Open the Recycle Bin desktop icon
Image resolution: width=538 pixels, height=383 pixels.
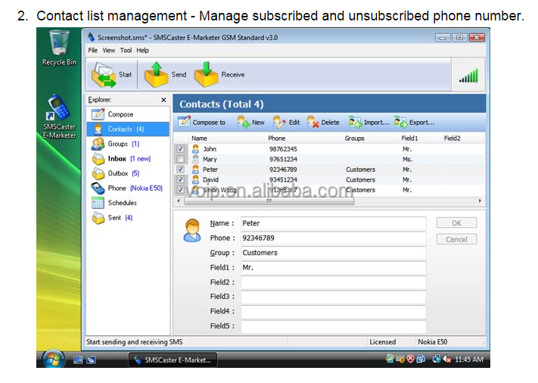coord(59,48)
